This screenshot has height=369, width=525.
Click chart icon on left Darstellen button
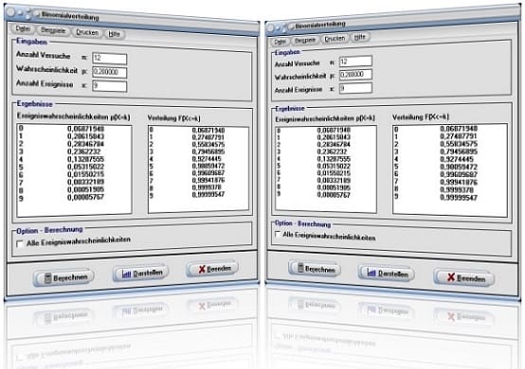(126, 274)
